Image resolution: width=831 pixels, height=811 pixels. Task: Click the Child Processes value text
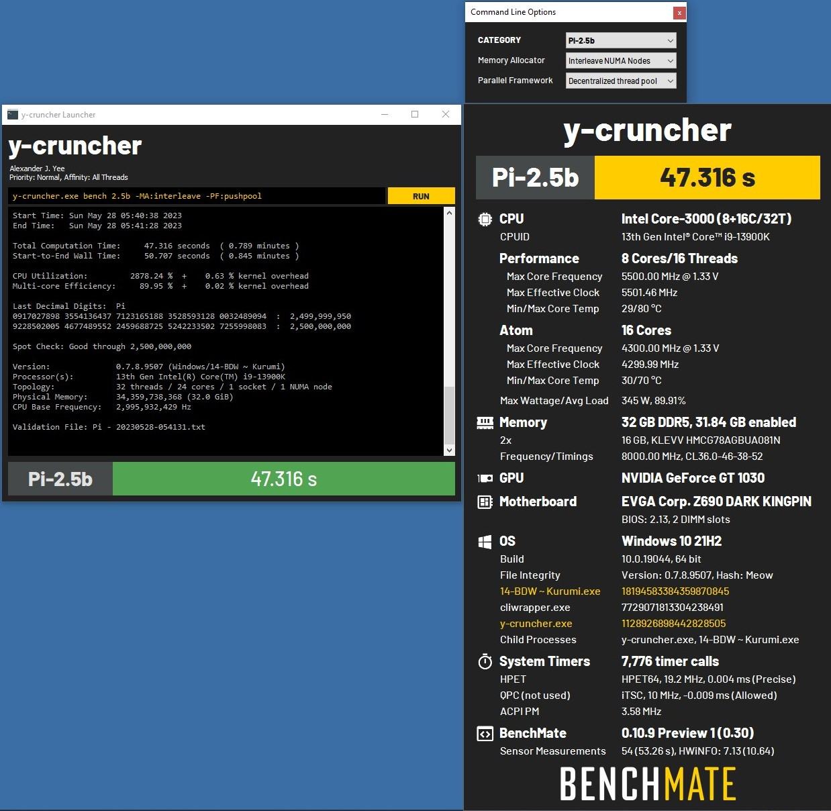710,640
